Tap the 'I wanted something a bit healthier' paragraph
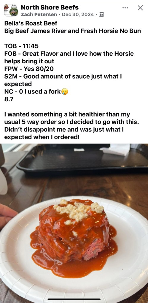 (x=72, y=125)
